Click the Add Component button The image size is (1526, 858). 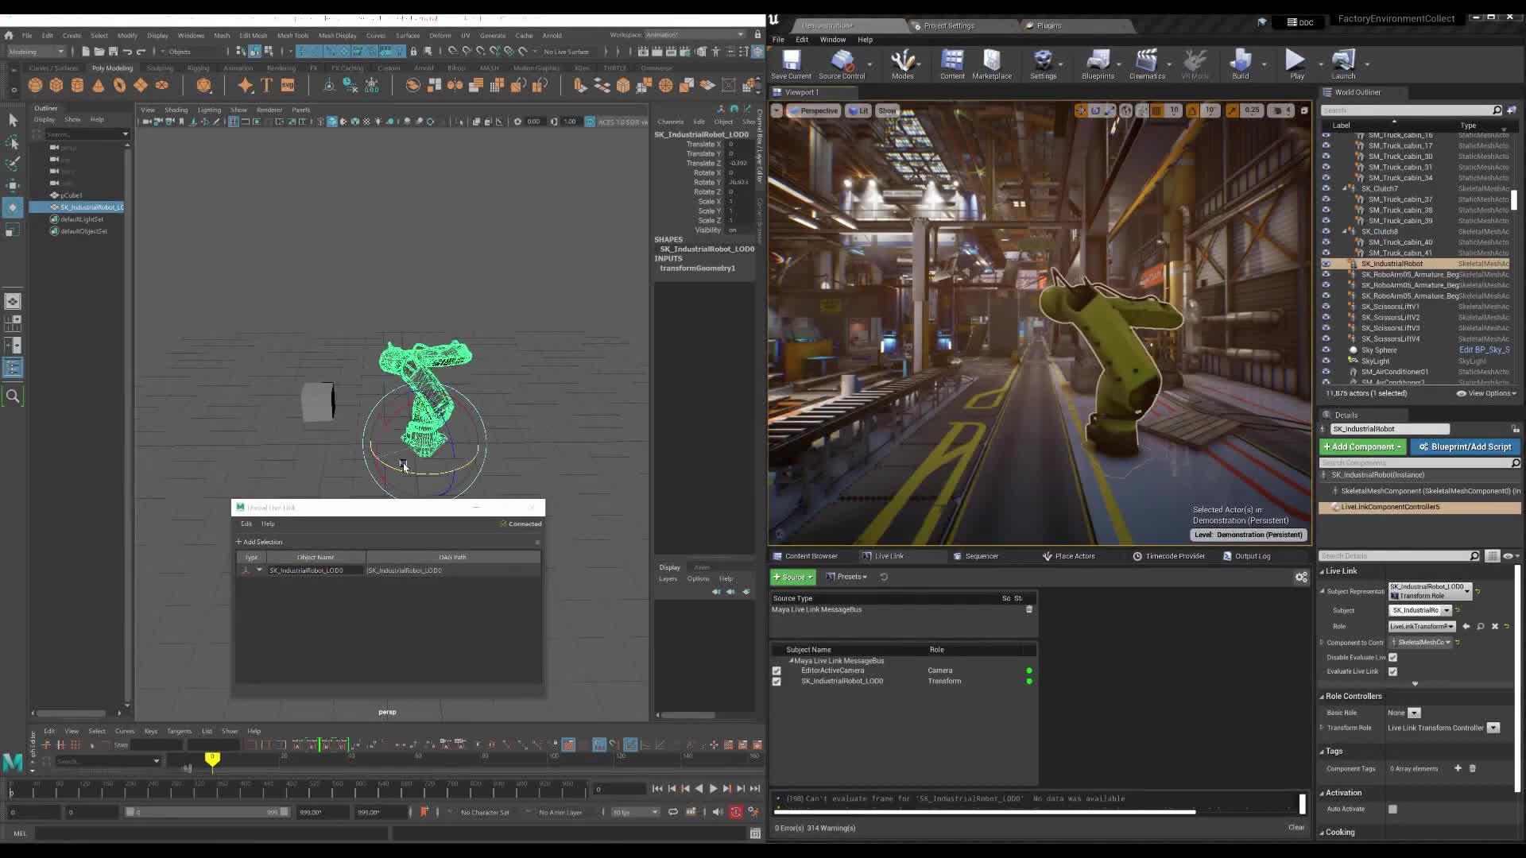coord(1362,446)
